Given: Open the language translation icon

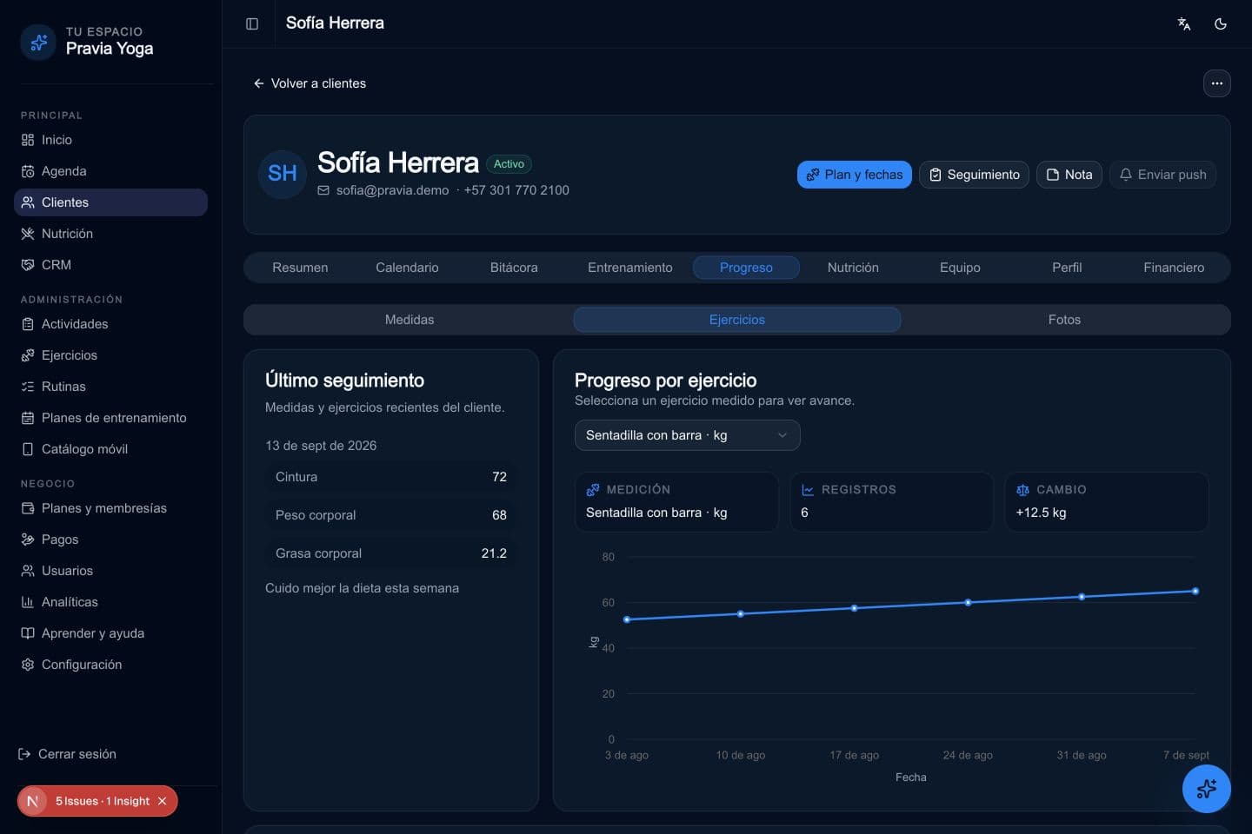Looking at the screenshot, I should (x=1184, y=23).
